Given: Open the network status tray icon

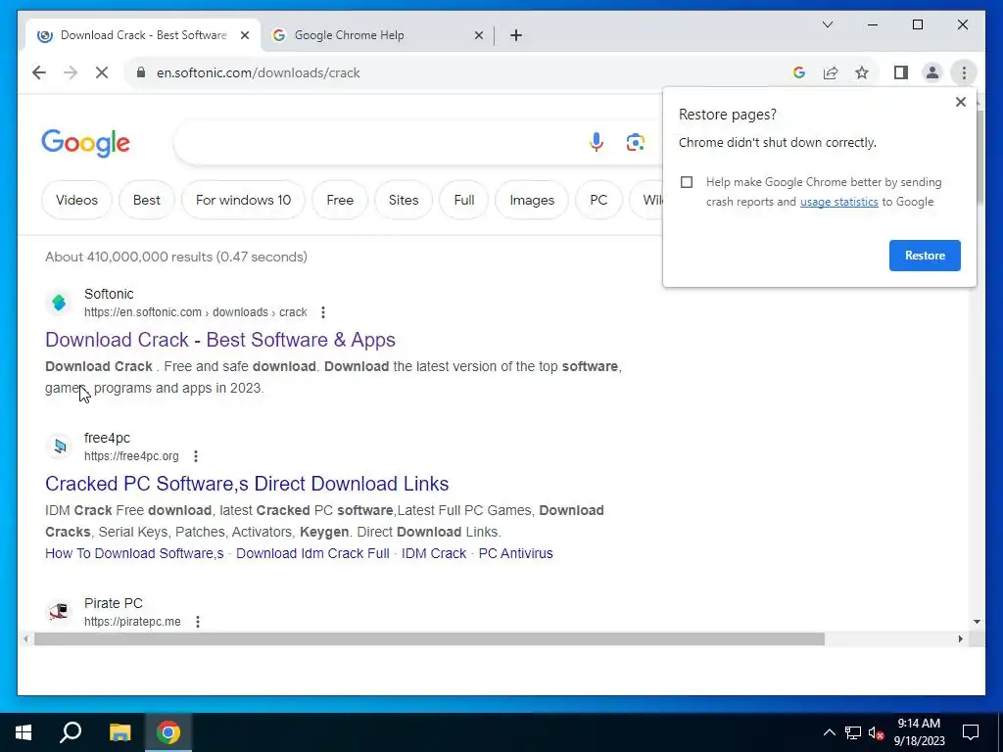Looking at the screenshot, I should (853, 732).
